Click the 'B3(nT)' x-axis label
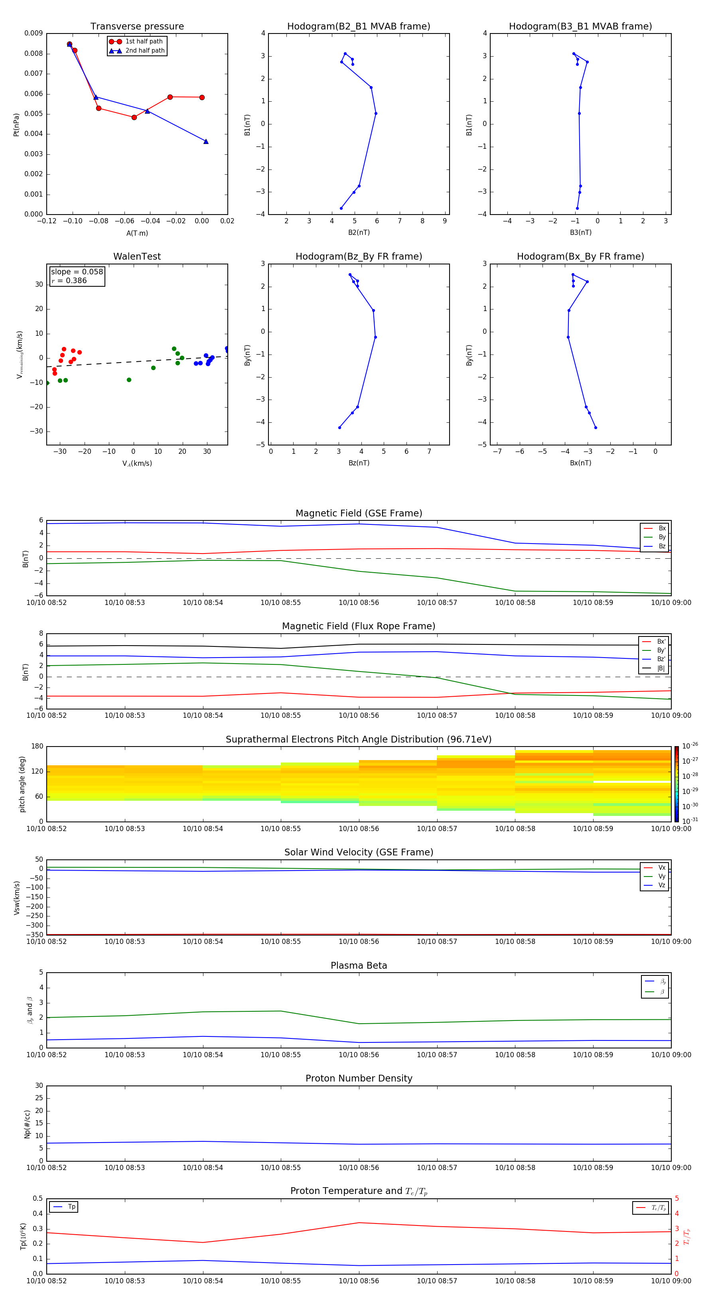Viewport: 718px width, 1316px height. tap(580, 232)
